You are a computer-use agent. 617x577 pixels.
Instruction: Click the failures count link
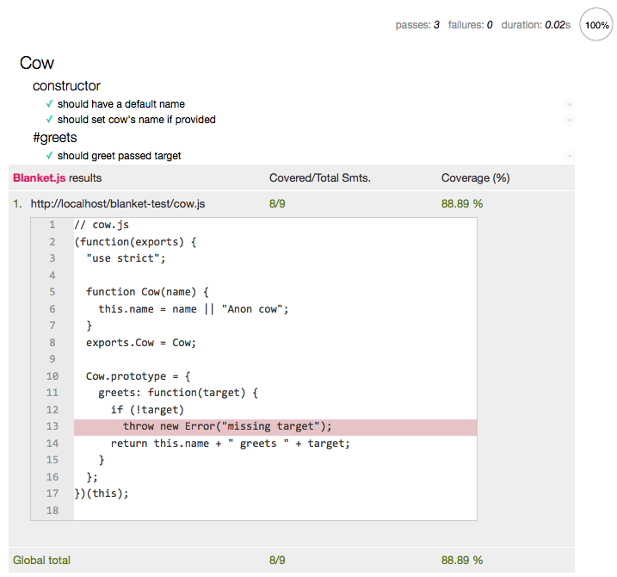point(470,25)
